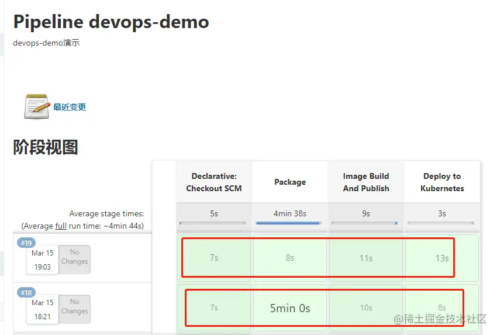Screen dimensions: 497x335
Task: Click the Average stage times label
Action: click(x=106, y=213)
